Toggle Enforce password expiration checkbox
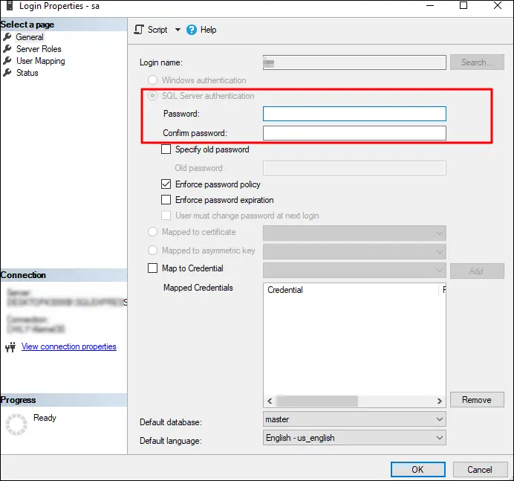 click(166, 200)
